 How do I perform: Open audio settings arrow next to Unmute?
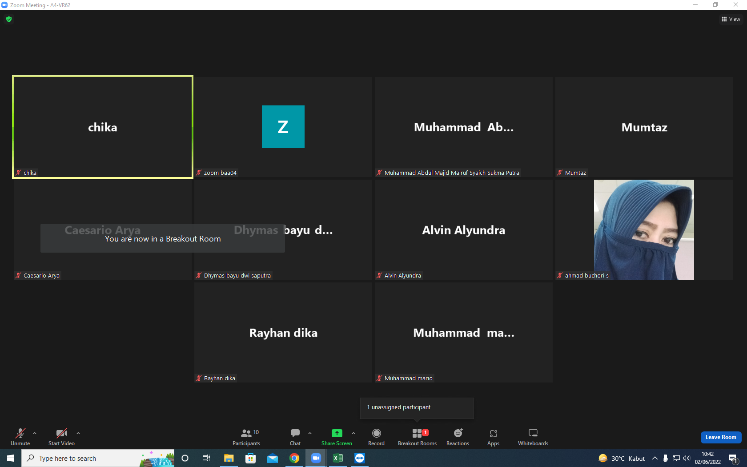(x=35, y=433)
